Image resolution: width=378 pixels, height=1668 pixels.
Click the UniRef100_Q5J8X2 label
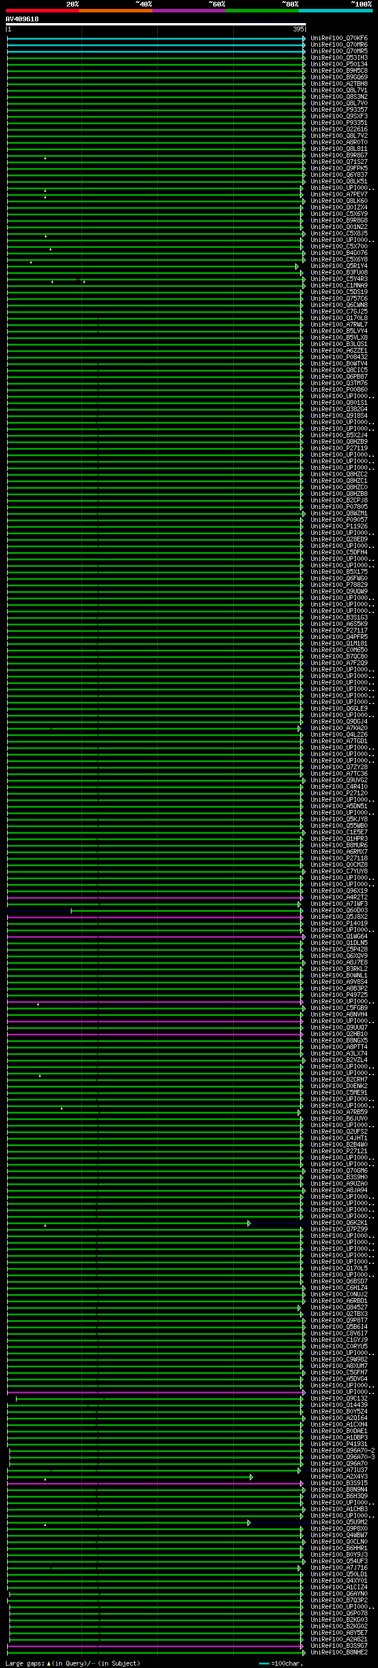(339, 917)
